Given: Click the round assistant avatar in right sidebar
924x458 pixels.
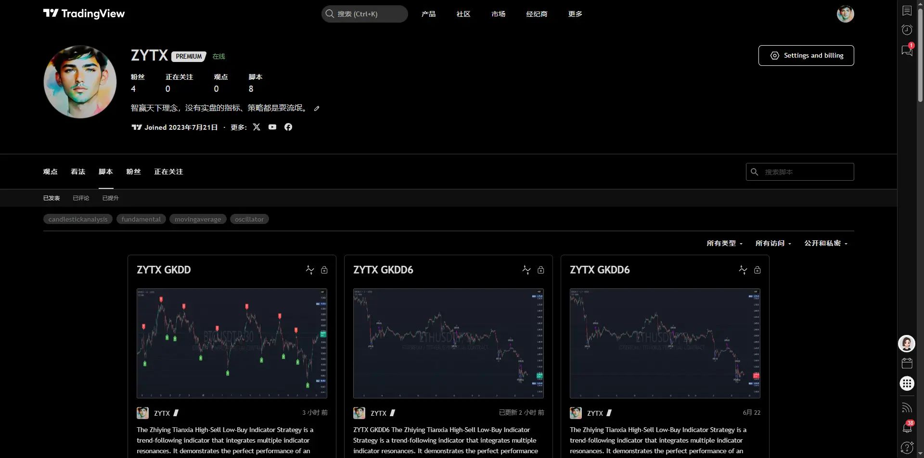Looking at the screenshot, I should [x=907, y=344].
